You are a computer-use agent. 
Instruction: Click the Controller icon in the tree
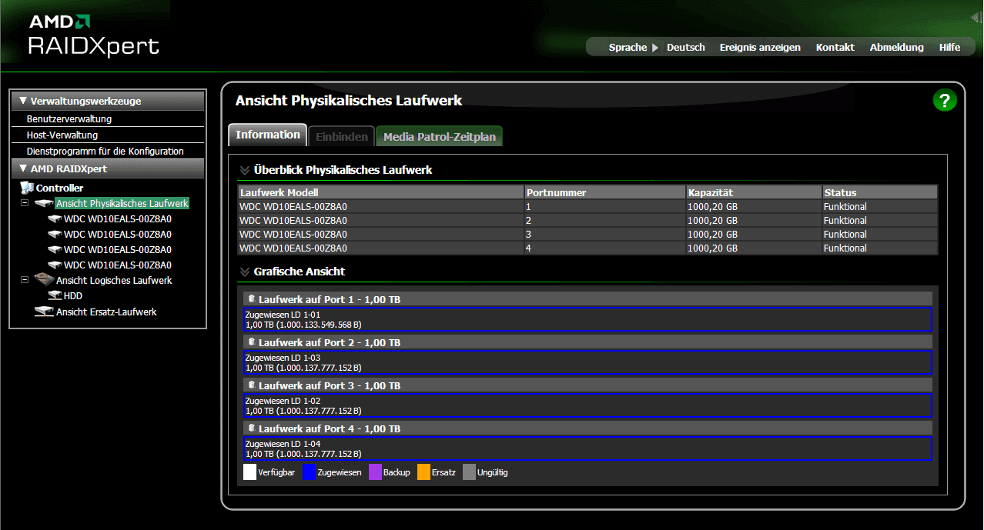(x=27, y=188)
